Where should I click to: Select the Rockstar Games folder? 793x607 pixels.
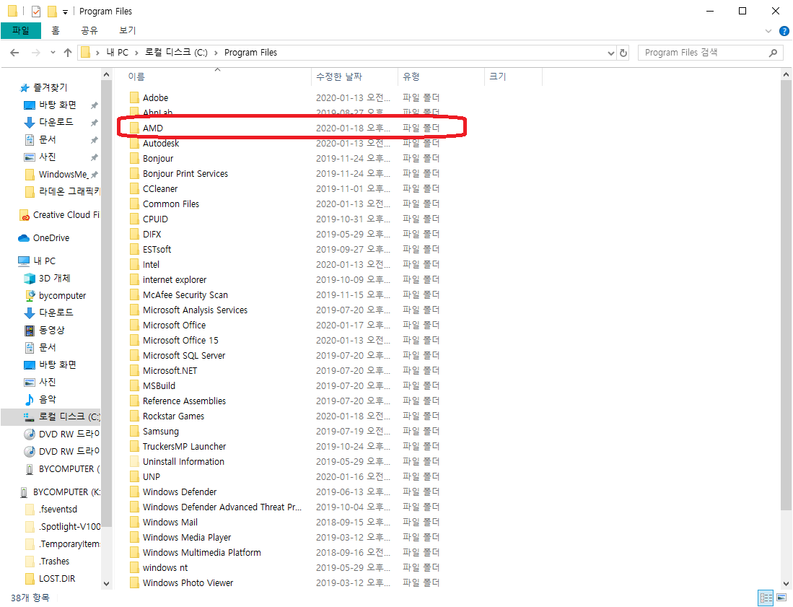(x=173, y=416)
